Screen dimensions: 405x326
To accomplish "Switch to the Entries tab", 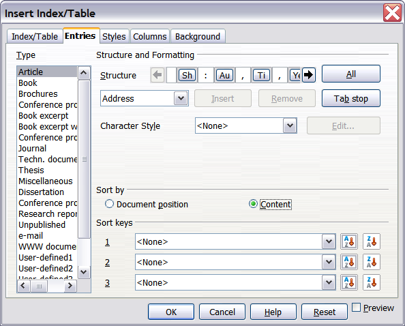I will point(80,35).
